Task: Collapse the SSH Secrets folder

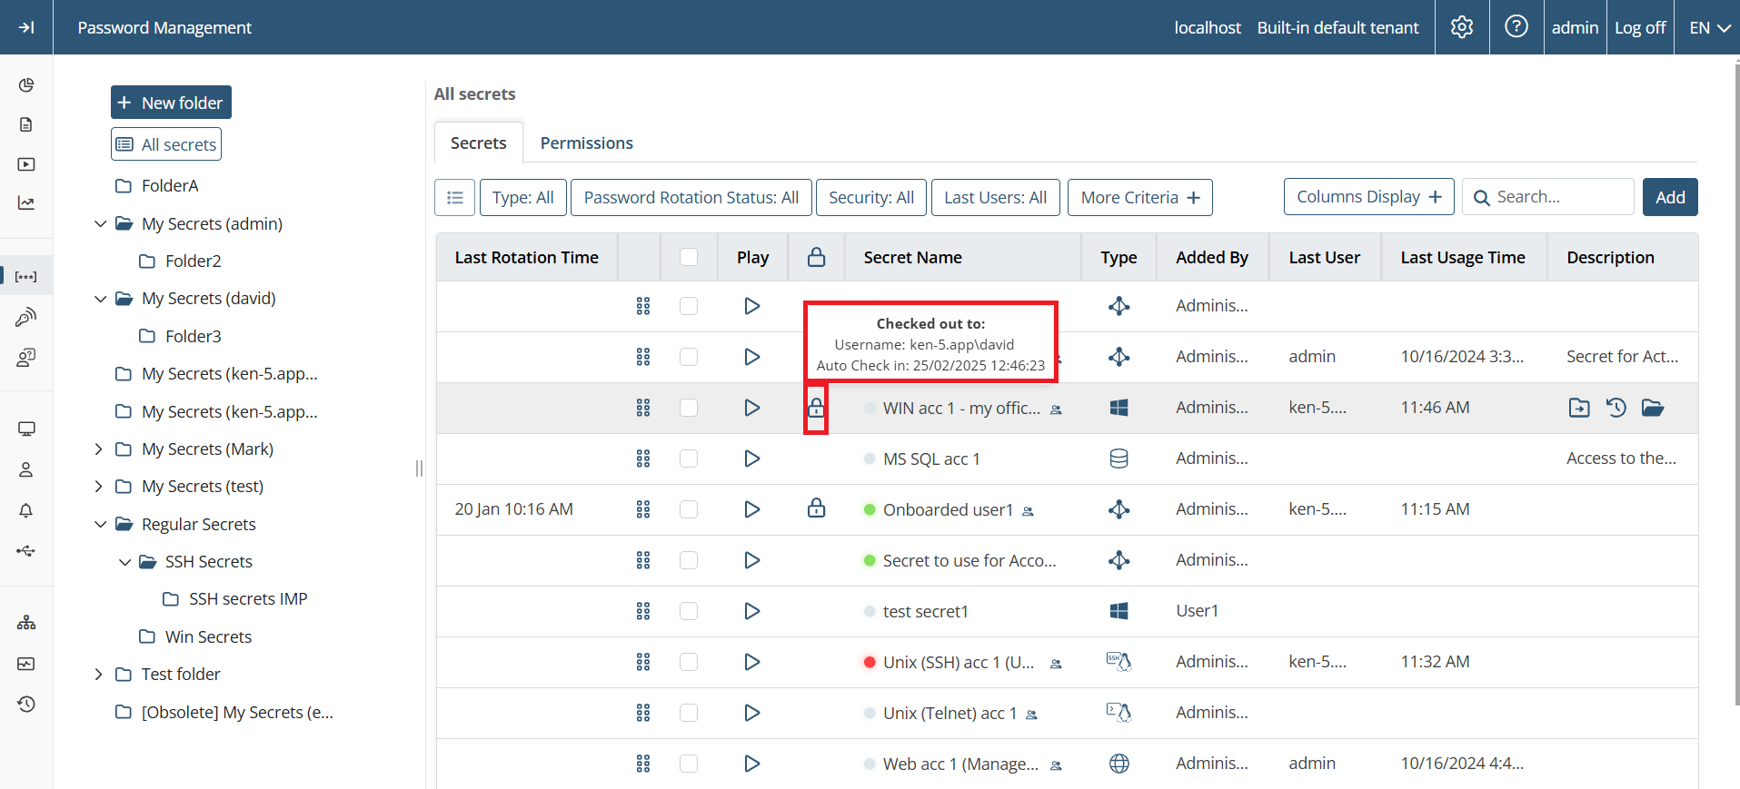Action: [x=124, y=562]
